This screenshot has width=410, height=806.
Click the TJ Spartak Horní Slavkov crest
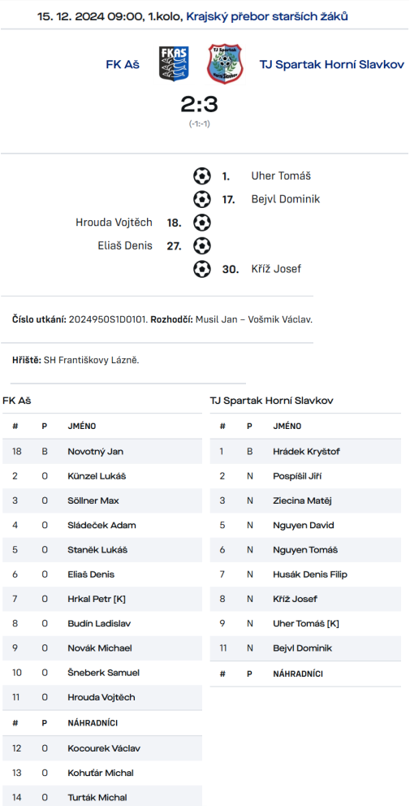click(x=225, y=63)
